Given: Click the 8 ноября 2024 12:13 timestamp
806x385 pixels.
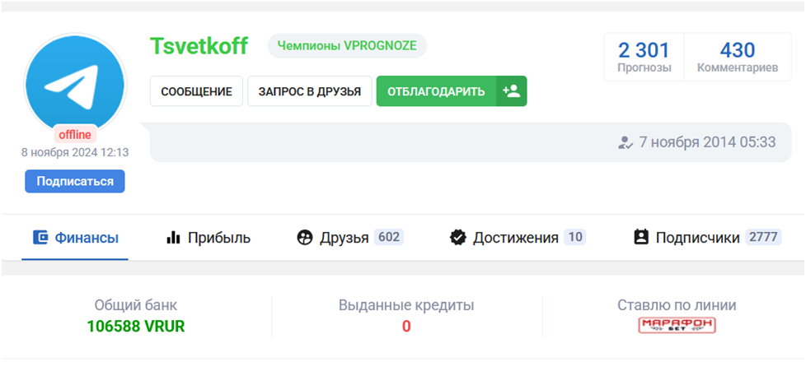Looking at the screenshot, I should coord(75,152).
